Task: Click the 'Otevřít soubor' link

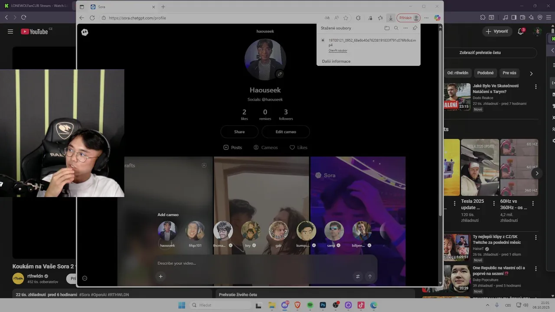Action: (338, 51)
